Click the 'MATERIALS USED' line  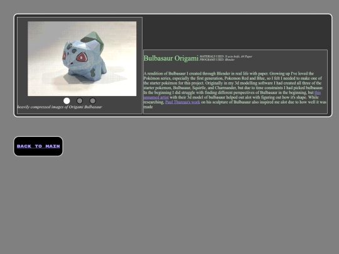point(226,56)
